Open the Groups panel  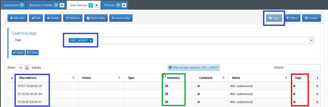tap(311, 18)
